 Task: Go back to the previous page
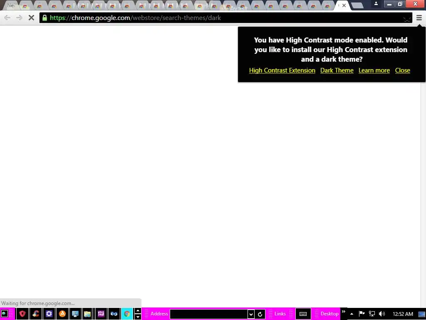click(x=7, y=18)
